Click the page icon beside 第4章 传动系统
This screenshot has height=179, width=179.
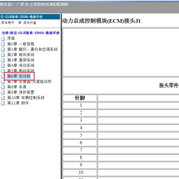3,65
